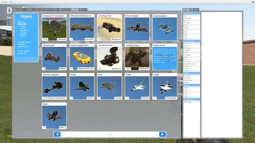The height and width of the screenshot is (143, 255).
Task: Filter dupes by Vehicles
Action: click(24, 32)
